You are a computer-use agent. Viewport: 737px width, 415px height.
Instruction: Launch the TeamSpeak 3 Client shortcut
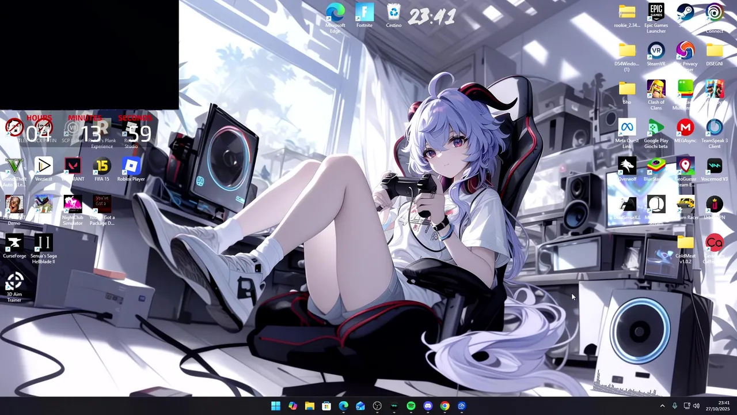tap(715, 134)
